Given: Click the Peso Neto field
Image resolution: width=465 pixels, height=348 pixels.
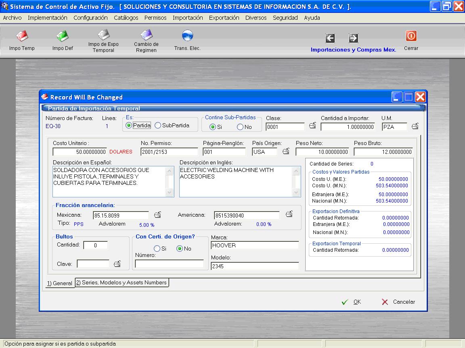Looking at the screenshot, I should click(x=323, y=152).
